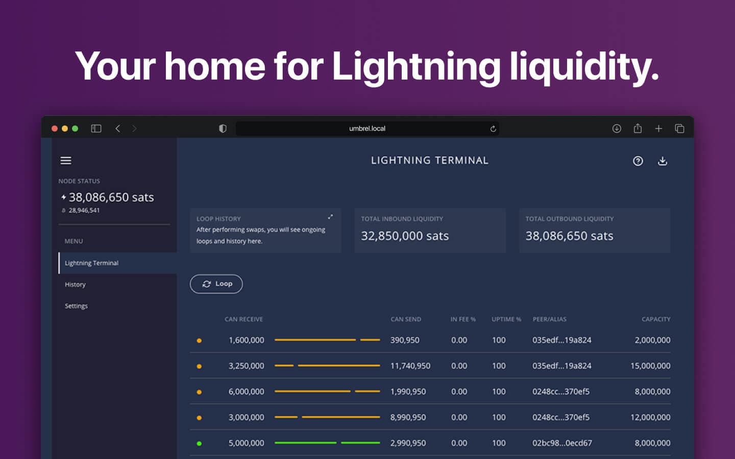Sort by Uptime % column header
735x459 pixels.
[506, 319]
